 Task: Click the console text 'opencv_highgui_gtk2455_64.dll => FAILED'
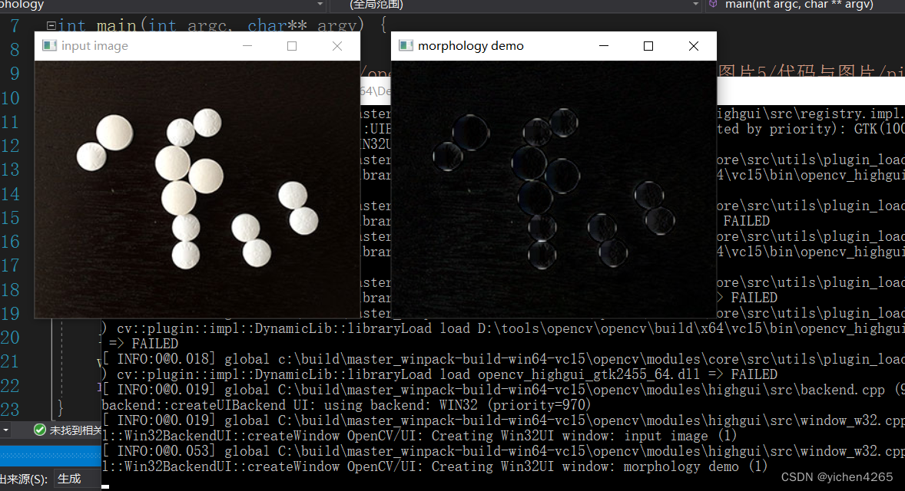628,374
